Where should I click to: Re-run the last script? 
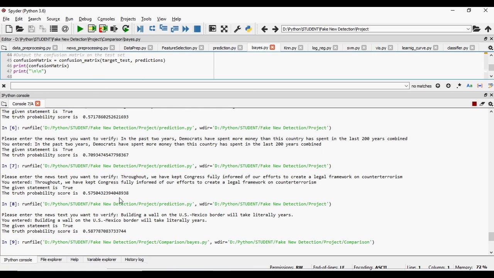click(125, 29)
